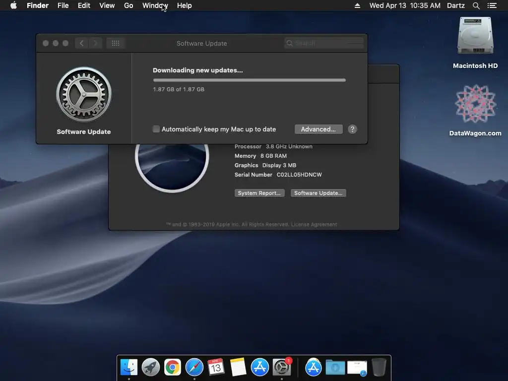Click the Search field in Software Update

(x=324, y=43)
